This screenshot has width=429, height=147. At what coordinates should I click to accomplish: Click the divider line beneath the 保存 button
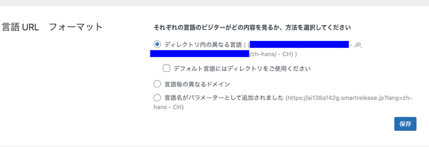214,146
